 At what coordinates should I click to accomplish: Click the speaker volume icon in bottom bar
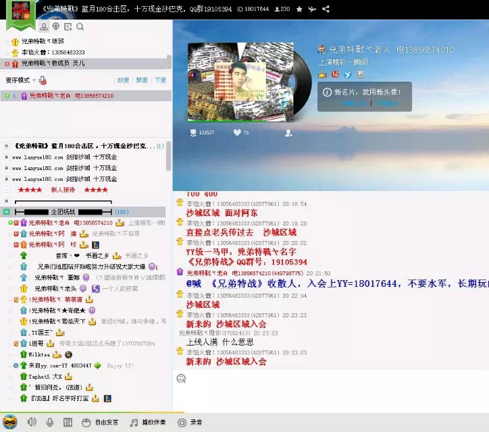pos(31,423)
